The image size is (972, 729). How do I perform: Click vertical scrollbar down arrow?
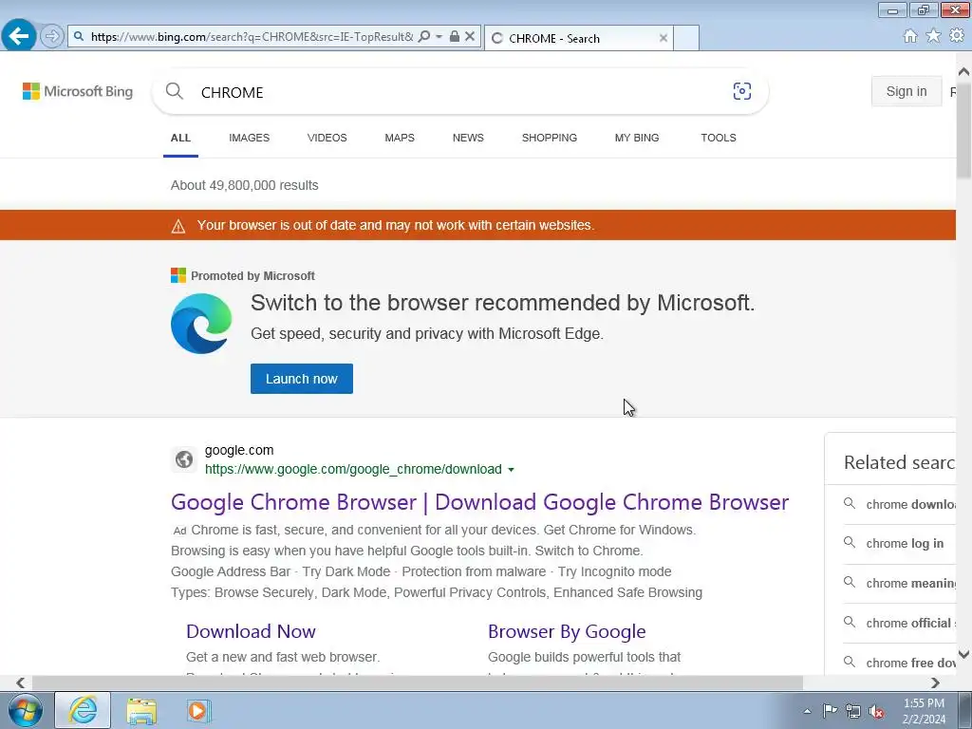(963, 654)
